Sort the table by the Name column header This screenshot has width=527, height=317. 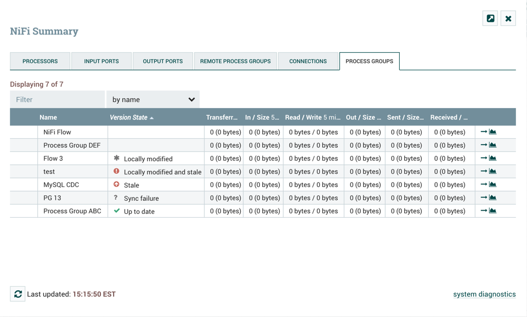pyautogui.click(x=48, y=117)
